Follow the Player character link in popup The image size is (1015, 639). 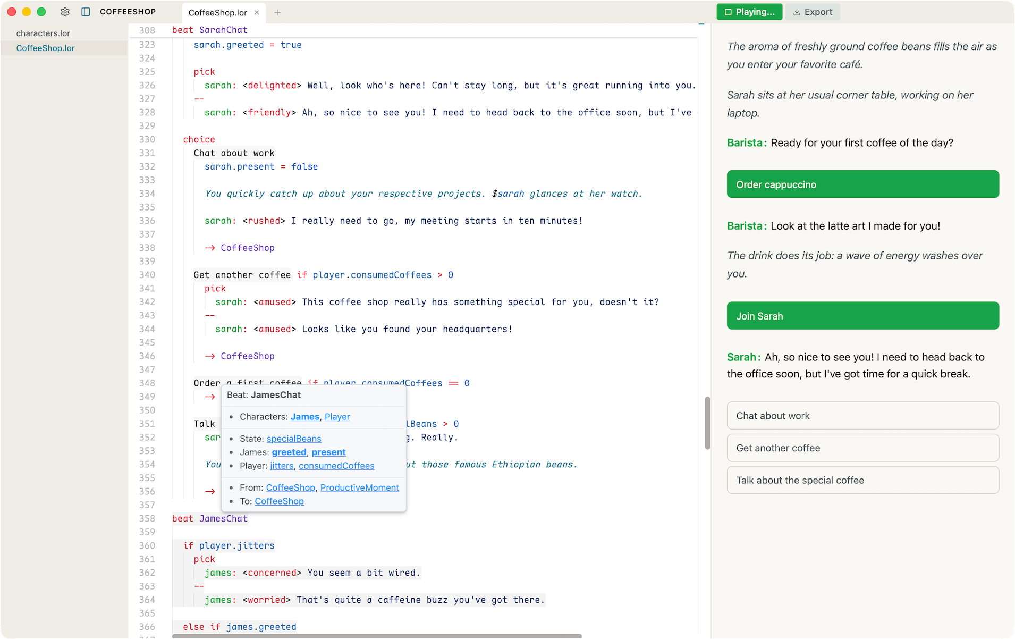click(337, 417)
